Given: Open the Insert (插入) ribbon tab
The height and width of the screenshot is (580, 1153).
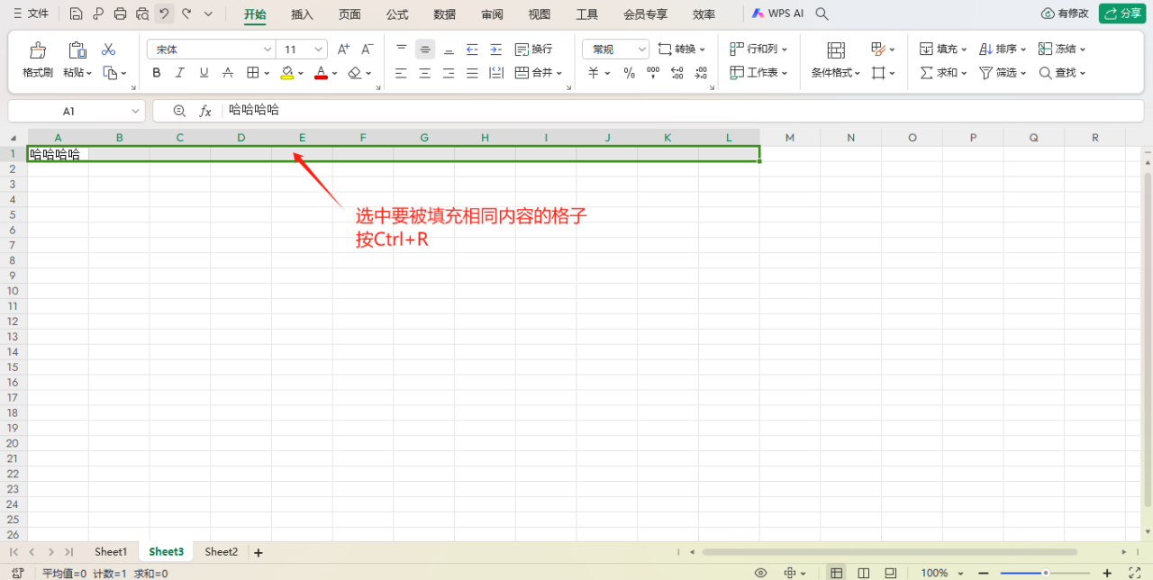Looking at the screenshot, I should point(302,14).
